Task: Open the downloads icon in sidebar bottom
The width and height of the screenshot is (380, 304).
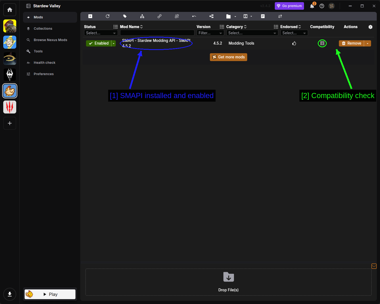Action: pos(10,294)
